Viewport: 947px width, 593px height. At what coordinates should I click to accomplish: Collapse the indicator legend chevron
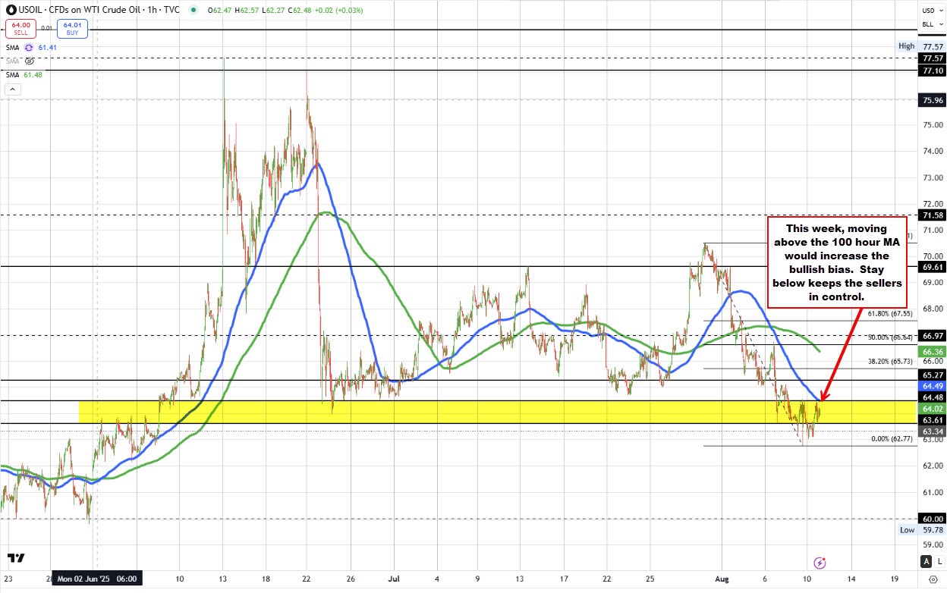pos(11,89)
